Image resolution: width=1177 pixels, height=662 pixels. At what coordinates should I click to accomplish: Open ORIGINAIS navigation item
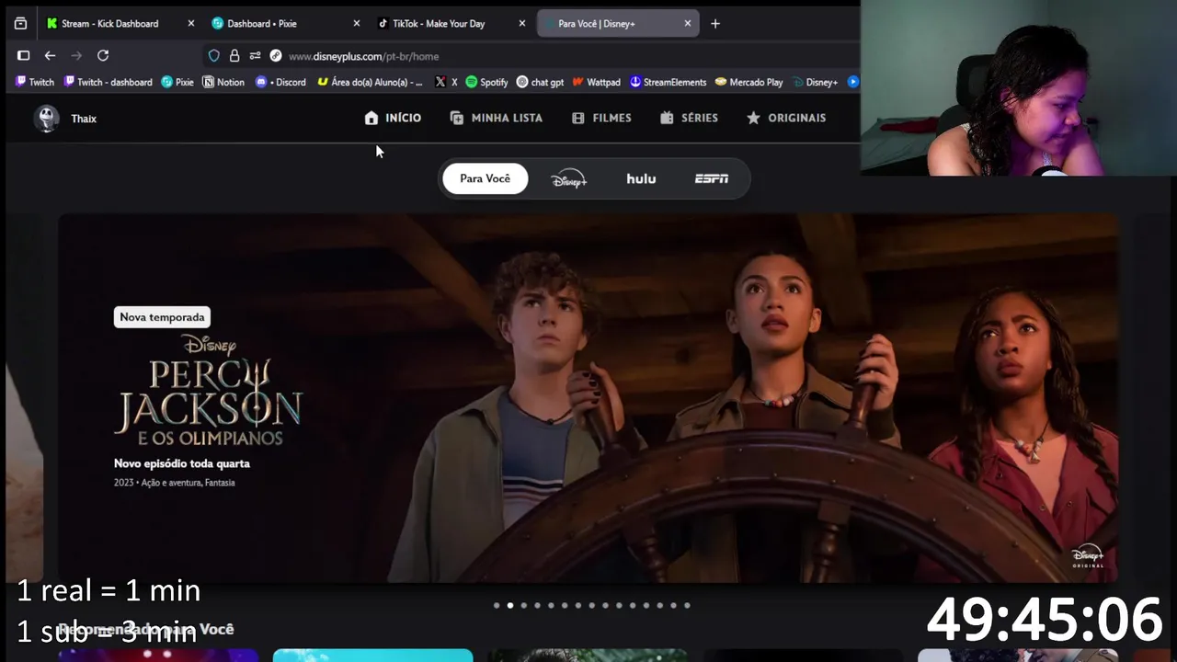tap(786, 118)
